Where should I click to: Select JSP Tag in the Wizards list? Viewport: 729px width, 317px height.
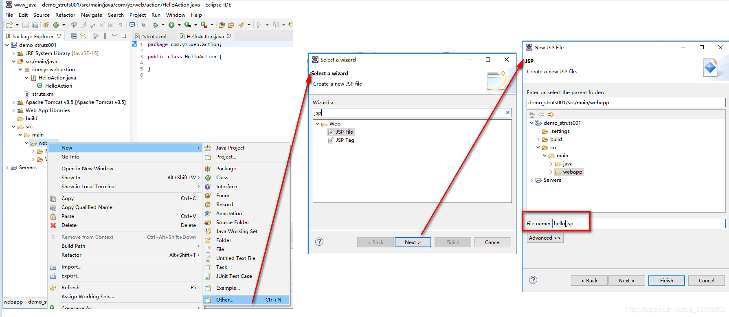pos(341,140)
